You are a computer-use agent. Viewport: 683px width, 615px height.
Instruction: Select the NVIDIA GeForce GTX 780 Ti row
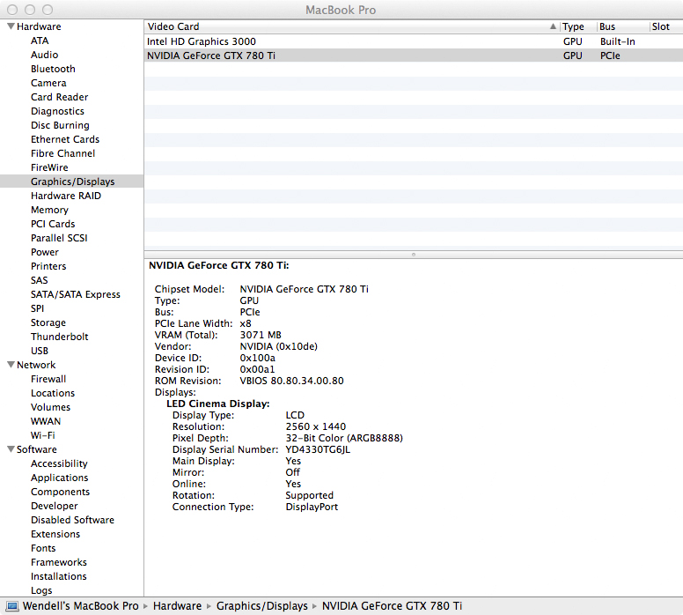click(414, 56)
